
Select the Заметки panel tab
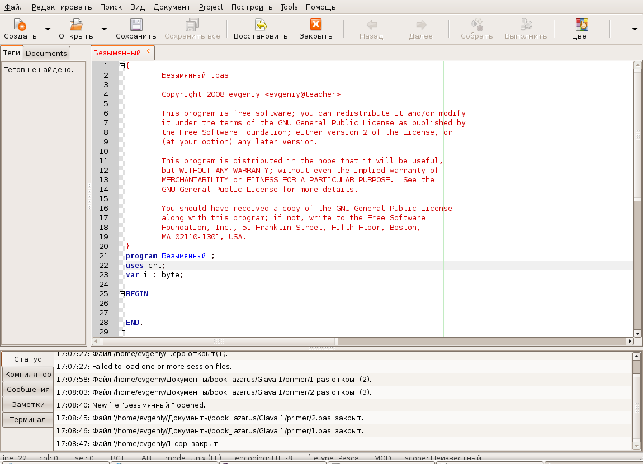(x=28, y=405)
